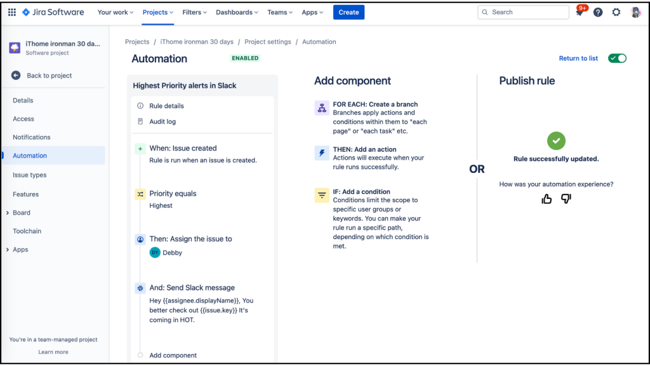Open the Filters dropdown menu
The image size is (650, 366).
pos(194,13)
